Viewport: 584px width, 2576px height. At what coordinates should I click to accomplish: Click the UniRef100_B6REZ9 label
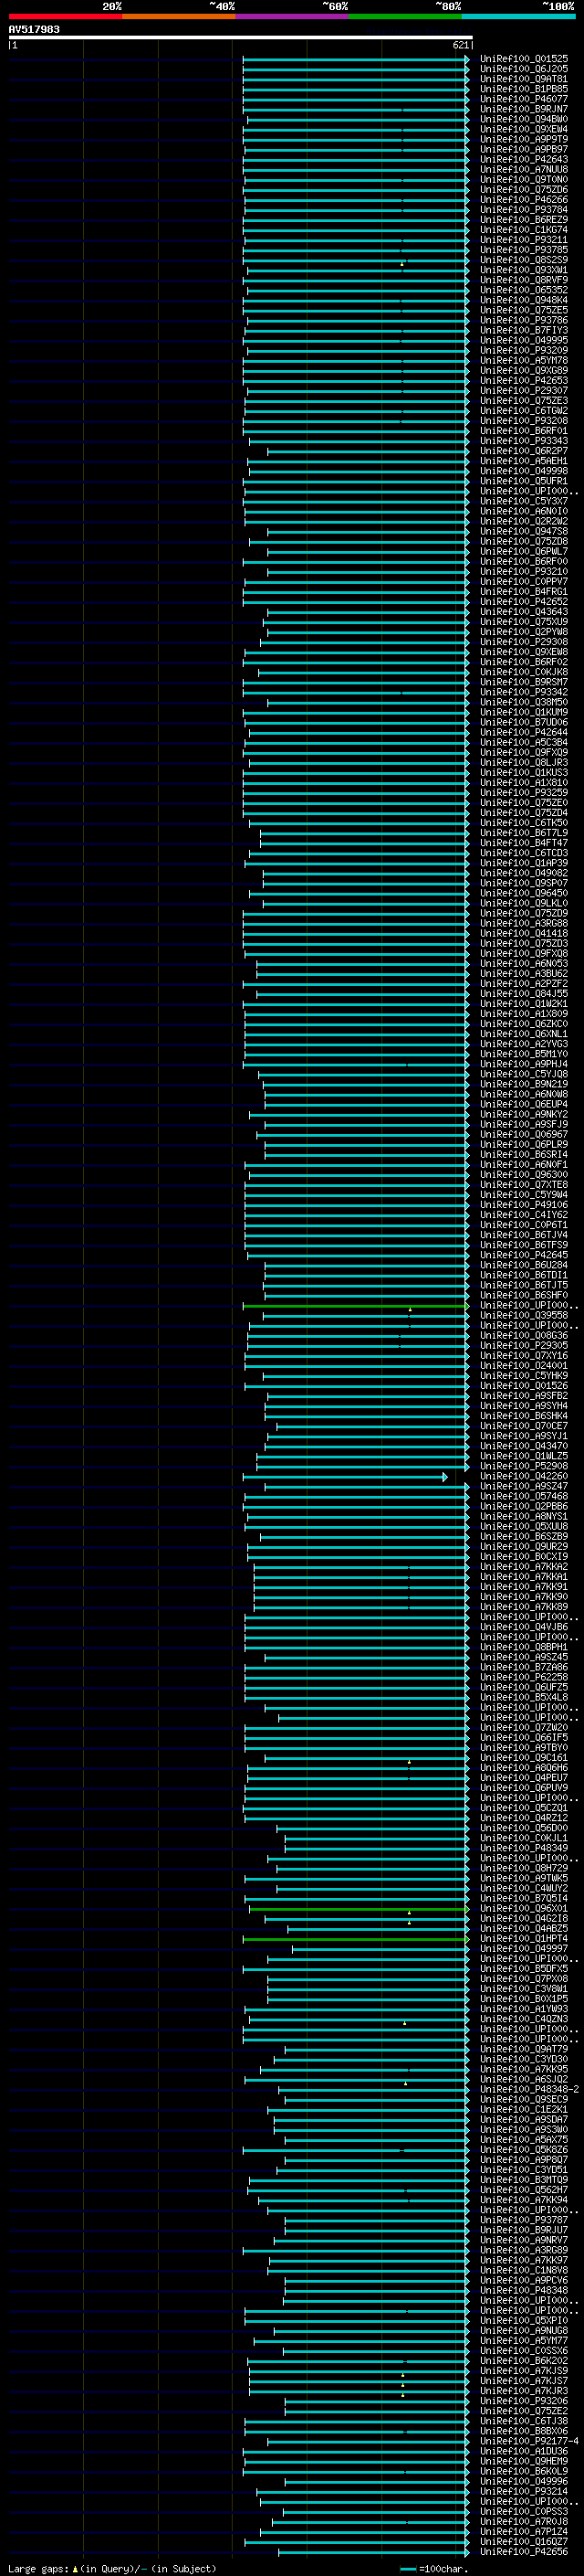click(x=524, y=220)
